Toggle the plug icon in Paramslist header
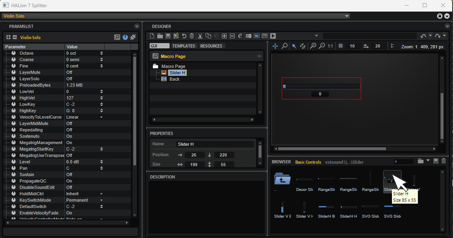The image size is (453, 238). coord(133,37)
